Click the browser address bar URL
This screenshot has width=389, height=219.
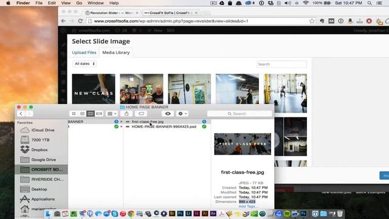click(171, 21)
